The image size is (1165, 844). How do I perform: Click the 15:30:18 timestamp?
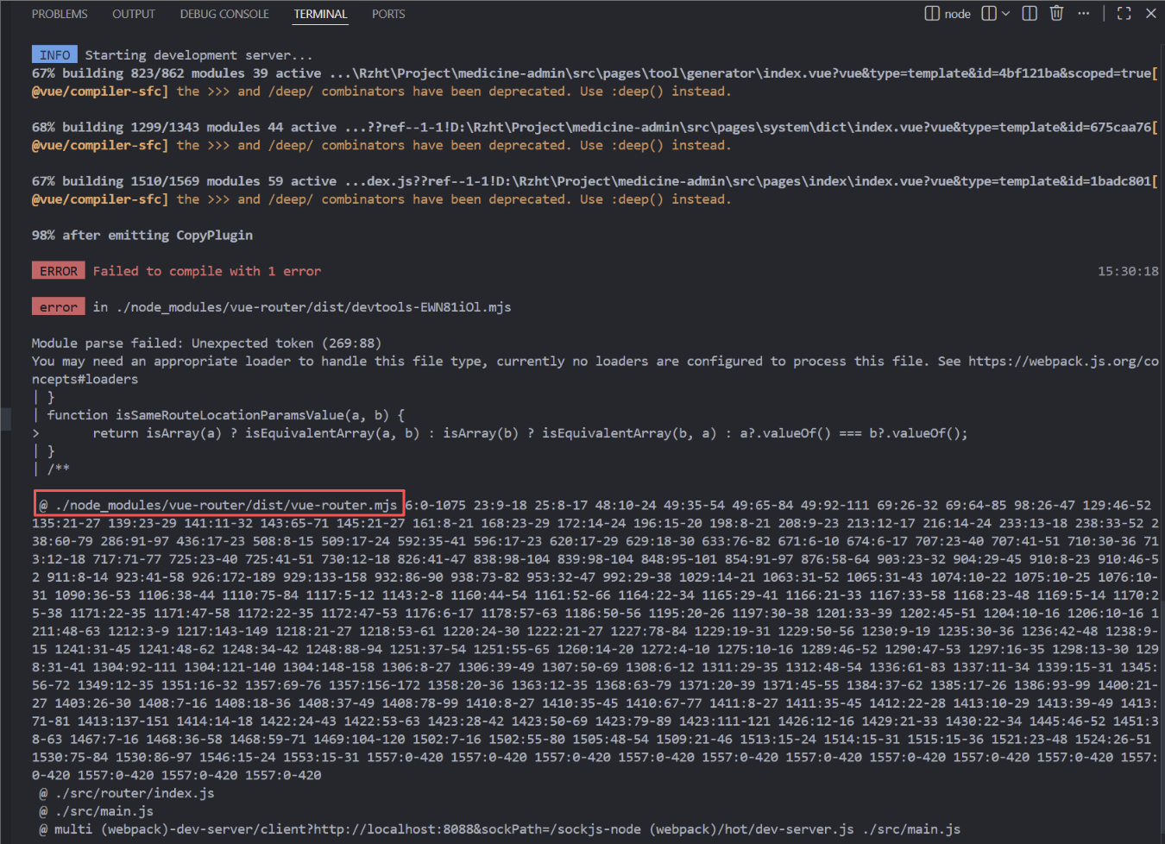click(x=1128, y=271)
